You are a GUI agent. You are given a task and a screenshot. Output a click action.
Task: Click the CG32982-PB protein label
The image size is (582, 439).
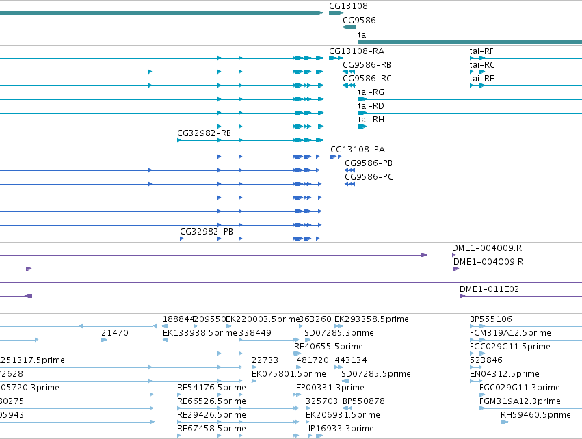click(x=207, y=232)
